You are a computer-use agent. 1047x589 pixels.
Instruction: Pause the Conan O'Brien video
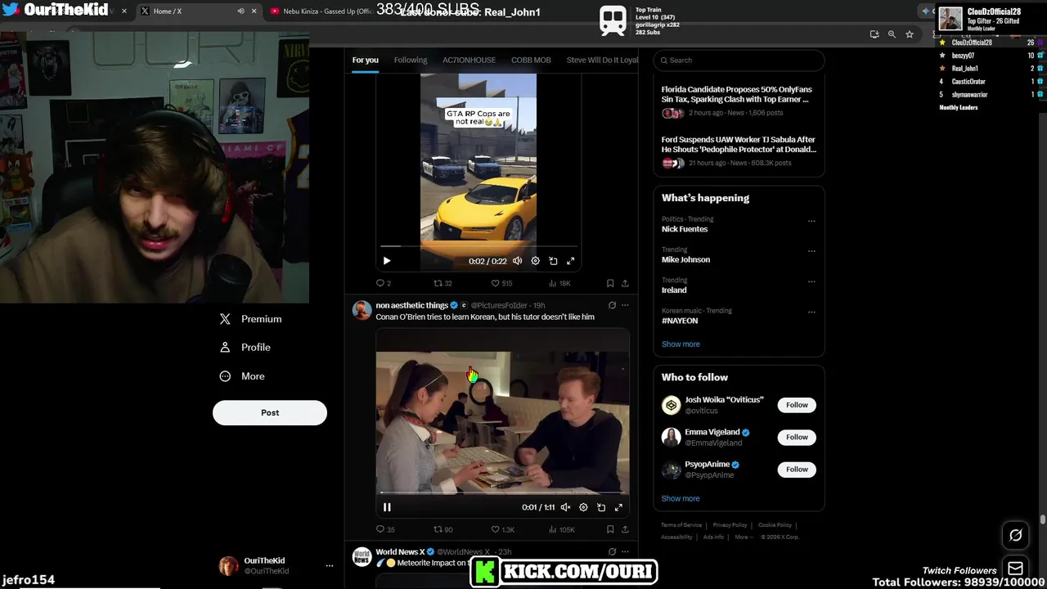coord(387,507)
